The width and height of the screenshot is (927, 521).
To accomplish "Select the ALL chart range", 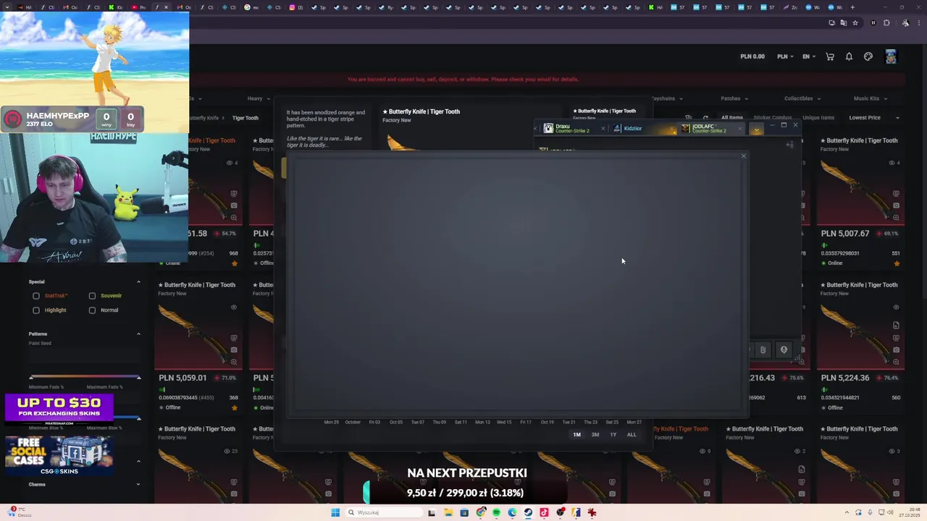I will coord(632,435).
